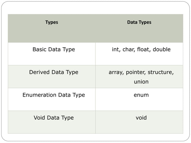Select the 'Basic Data Type' cell
Viewport: 191px width, 143px height.
click(x=54, y=50)
